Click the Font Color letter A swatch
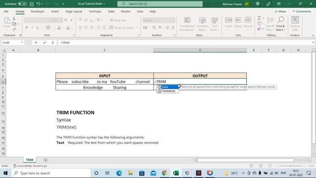The image size is (316, 178). click(x=68, y=28)
